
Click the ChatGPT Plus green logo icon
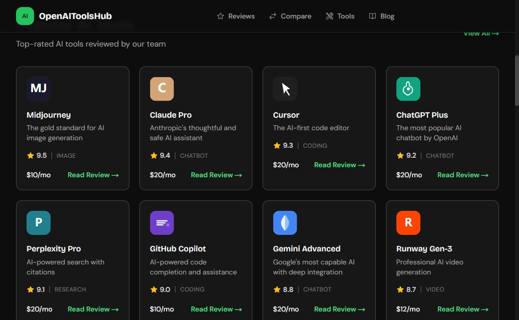pyautogui.click(x=408, y=89)
